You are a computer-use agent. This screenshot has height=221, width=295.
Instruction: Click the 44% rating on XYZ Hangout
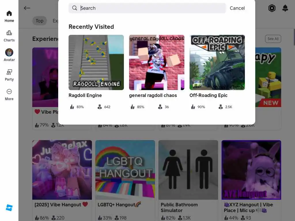click(x=233, y=218)
